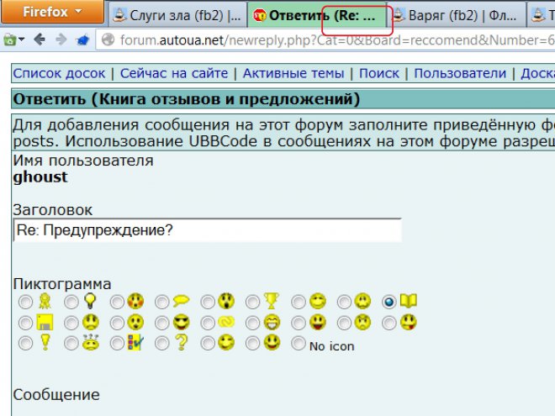
Task: Go to the "Поиск" link
Action: [379, 74]
